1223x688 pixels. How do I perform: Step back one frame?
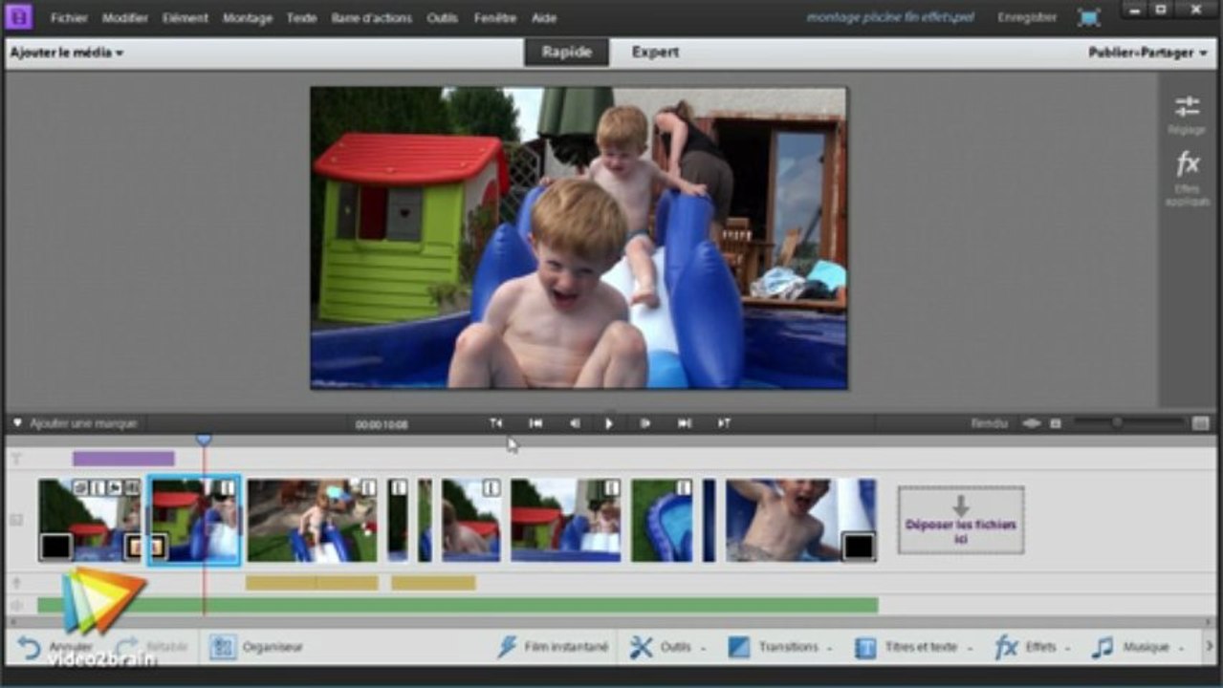tap(574, 423)
